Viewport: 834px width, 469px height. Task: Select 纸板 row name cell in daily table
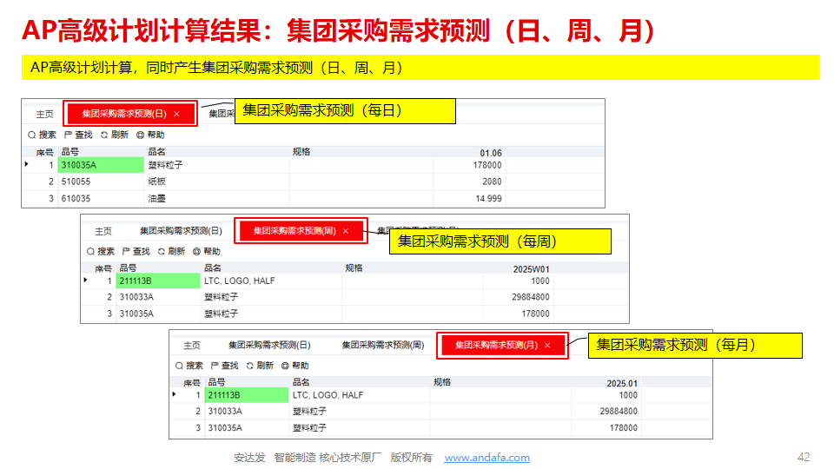(x=156, y=182)
